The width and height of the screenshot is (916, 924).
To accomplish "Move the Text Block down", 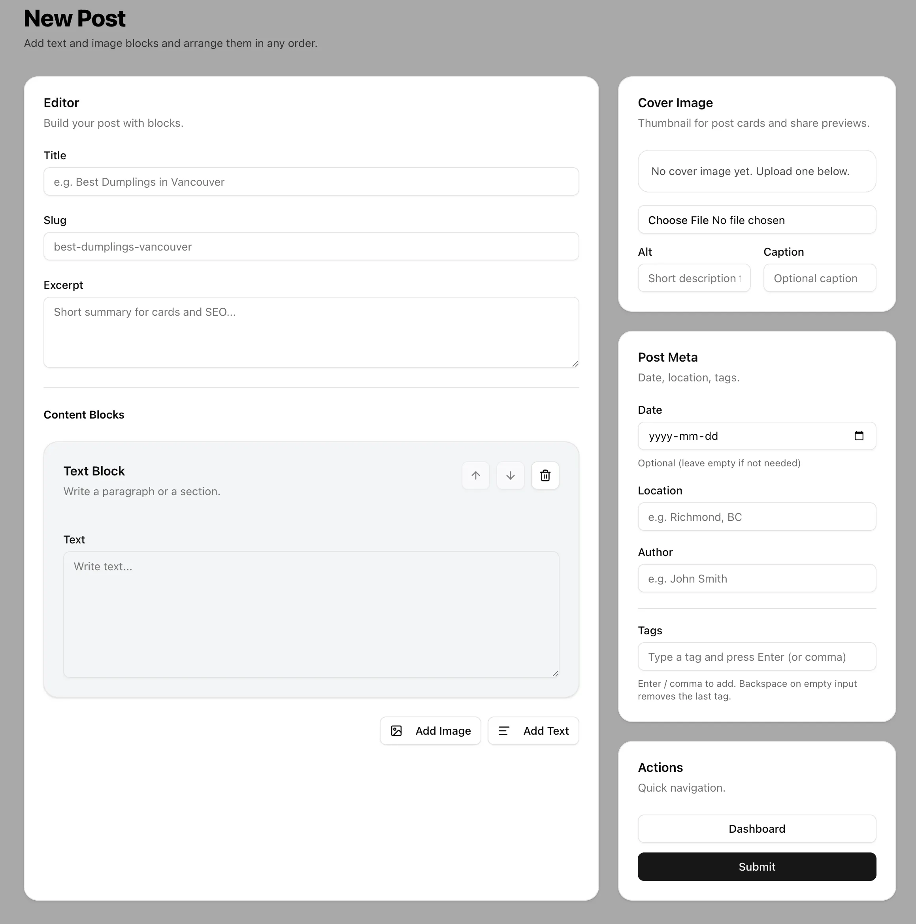I will 511,475.
